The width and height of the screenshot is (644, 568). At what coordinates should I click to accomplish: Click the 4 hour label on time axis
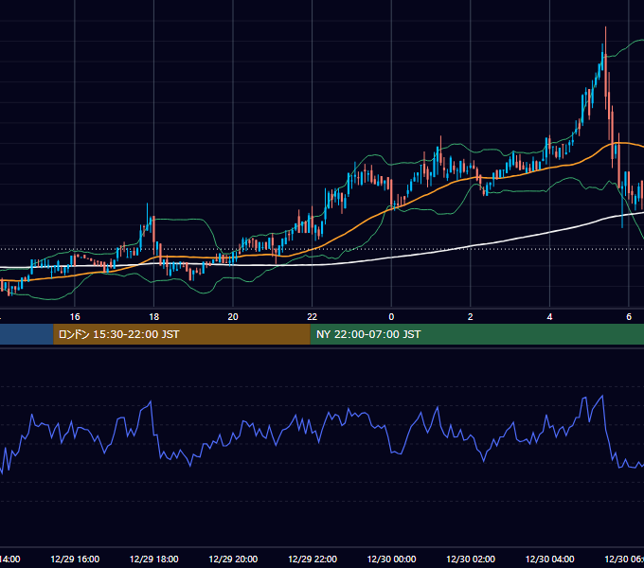[549, 317]
